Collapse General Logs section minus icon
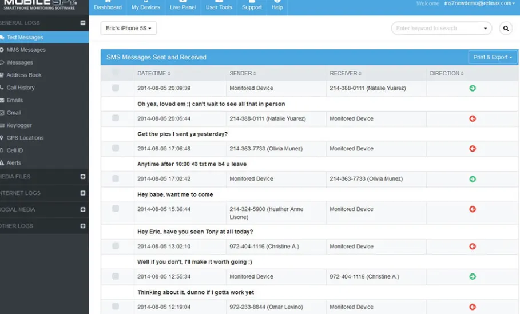520x314 pixels. 83,23
